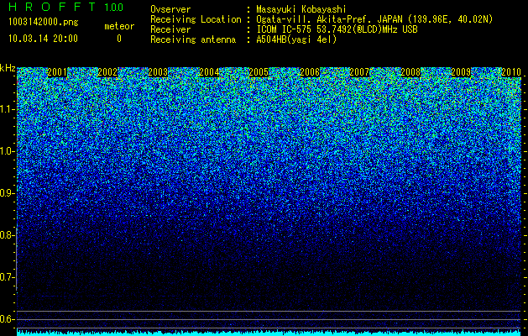Click the 2003 time marker
Image resolution: width=528 pixels, height=336 pixels.
pos(159,72)
